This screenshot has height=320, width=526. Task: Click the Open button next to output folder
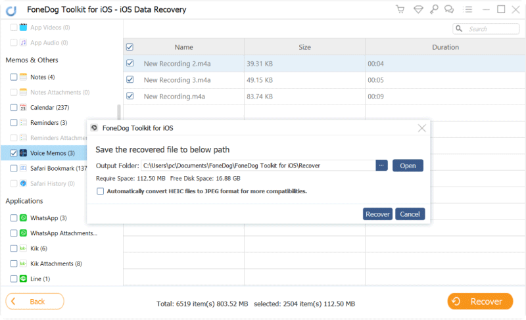pyautogui.click(x=408, y=166)
